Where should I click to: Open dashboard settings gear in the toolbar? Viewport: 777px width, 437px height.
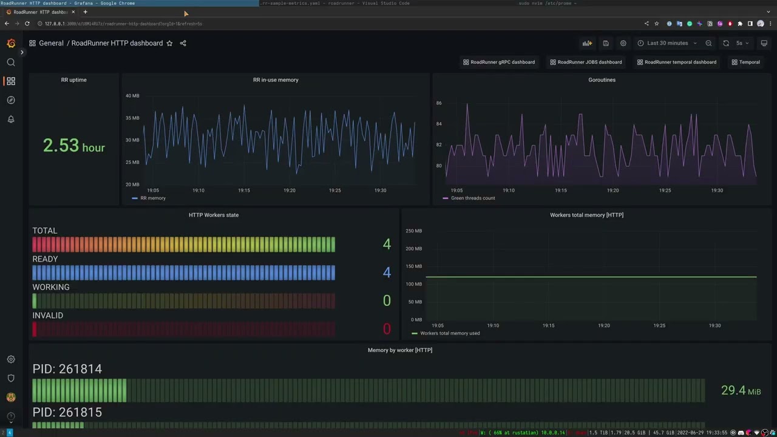623,43
